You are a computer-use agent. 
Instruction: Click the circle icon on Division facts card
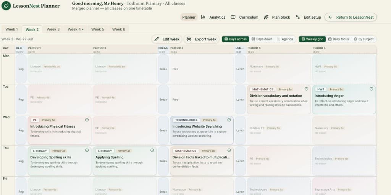tap(229, 150)
